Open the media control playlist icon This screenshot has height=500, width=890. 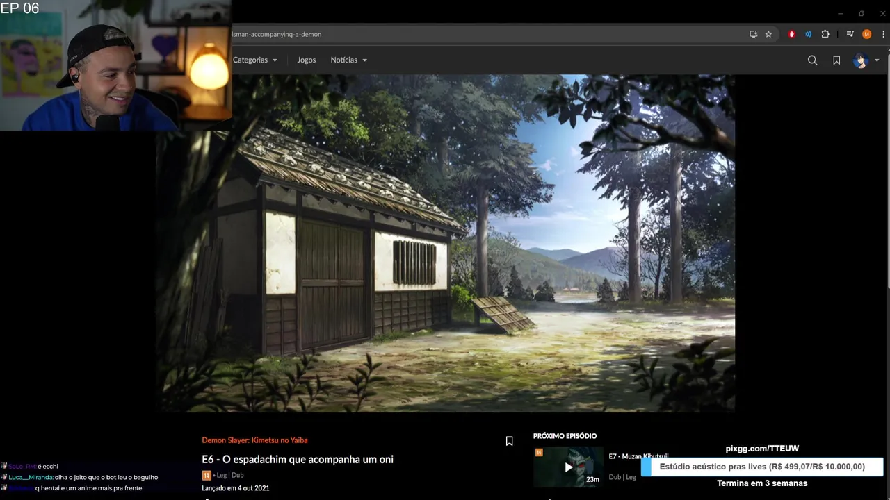[850, 34]
